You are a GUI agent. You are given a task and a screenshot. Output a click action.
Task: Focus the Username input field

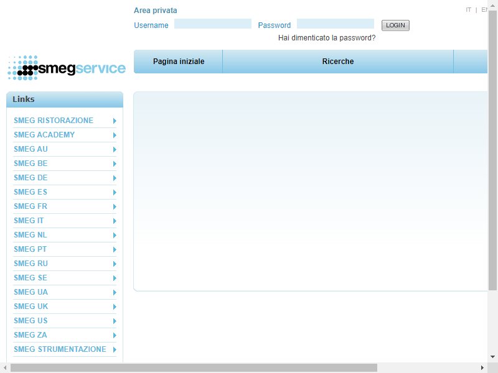pyautogui.click(x=213, y=24)
